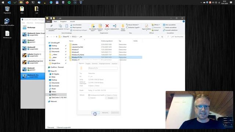
Task: Open Outlook from the taskbar
Action: point(9,3)
